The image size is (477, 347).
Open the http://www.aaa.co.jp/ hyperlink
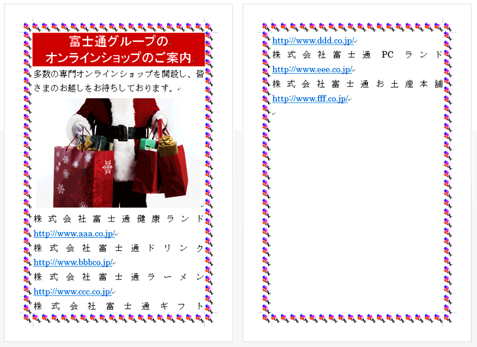coord(74,233)
